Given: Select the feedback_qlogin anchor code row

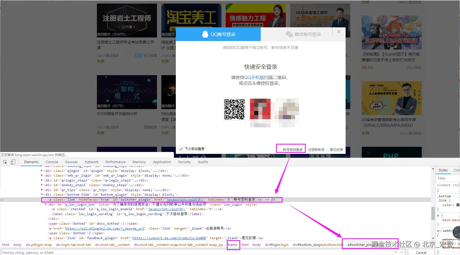Looking at the screenshot, I should tap(156, 238).
